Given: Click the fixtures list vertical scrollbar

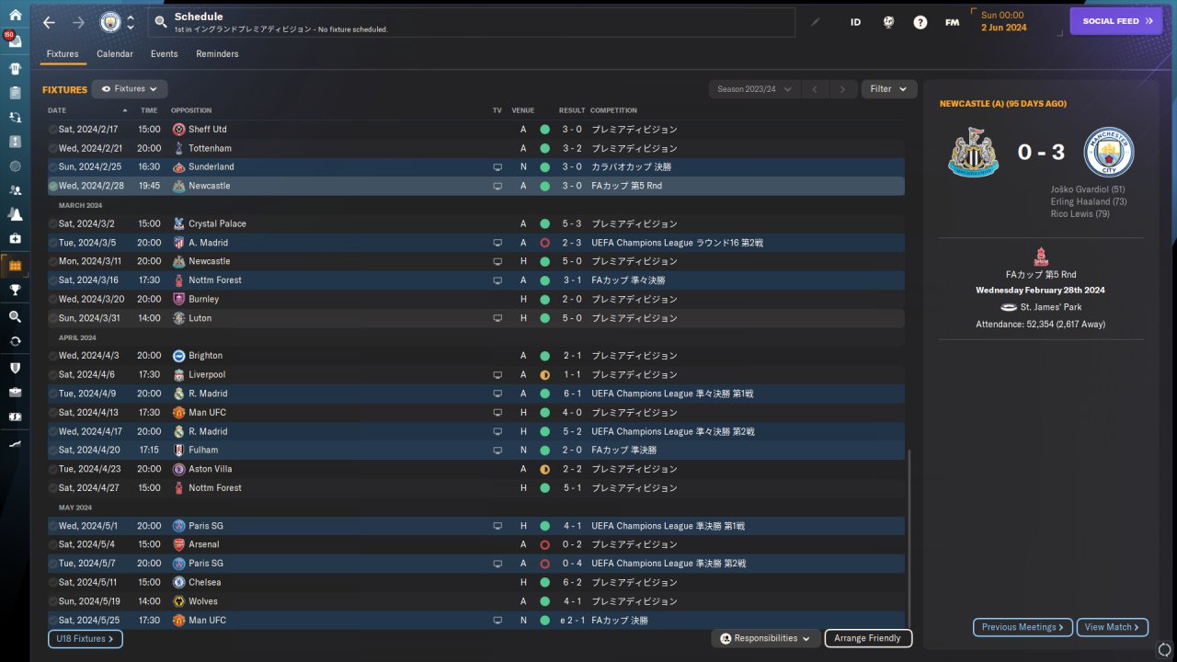Looking at the screenshot, I should [908, 538].
